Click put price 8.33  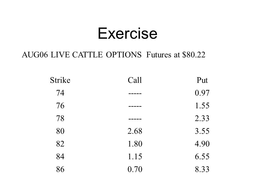[202, 169]
